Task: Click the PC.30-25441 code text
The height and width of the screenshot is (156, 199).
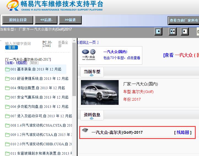Action: click(x=47, y=44)
